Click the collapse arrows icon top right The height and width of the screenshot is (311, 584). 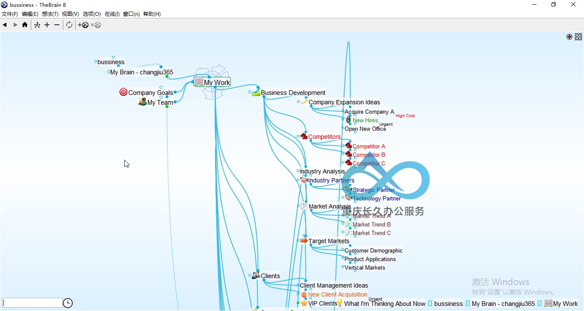click(578, 37)
